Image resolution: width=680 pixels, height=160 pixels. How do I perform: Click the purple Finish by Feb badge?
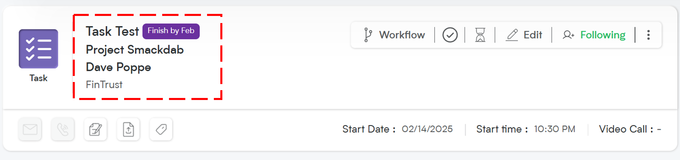tap(171, 31)
